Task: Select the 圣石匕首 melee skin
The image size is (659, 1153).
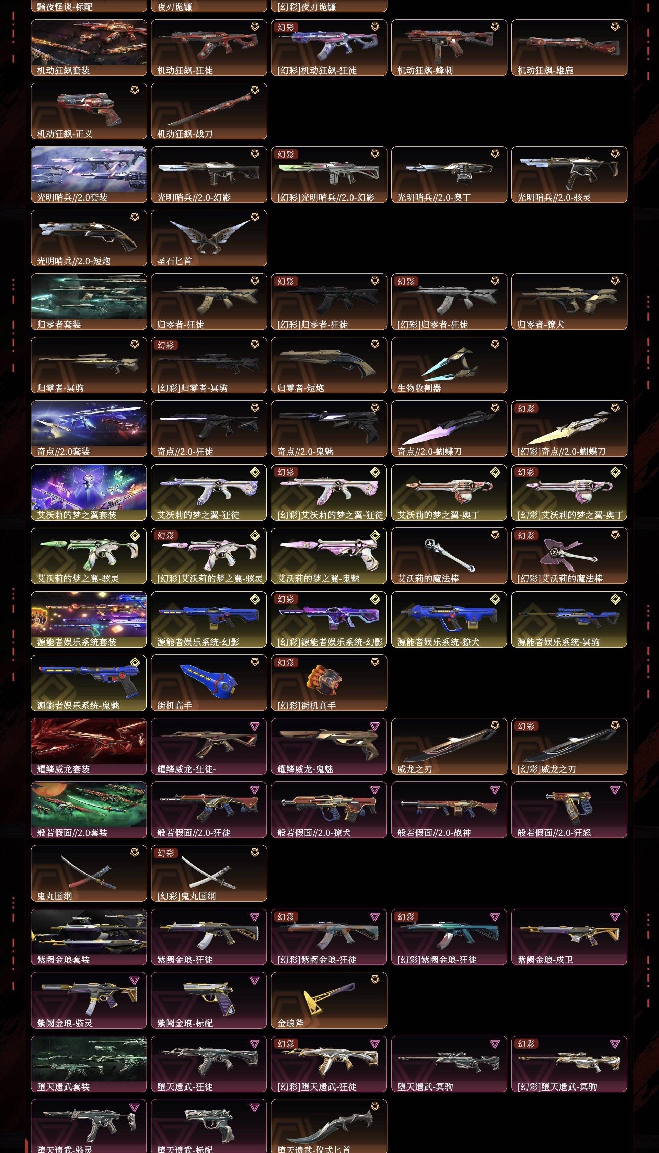Action: (209, 238)
